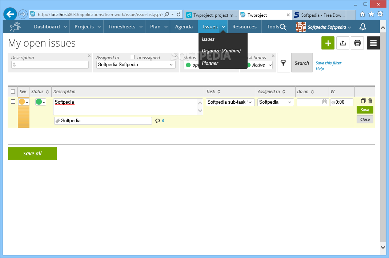Expand the Projects menu arrow

click(x=99, y=27)
